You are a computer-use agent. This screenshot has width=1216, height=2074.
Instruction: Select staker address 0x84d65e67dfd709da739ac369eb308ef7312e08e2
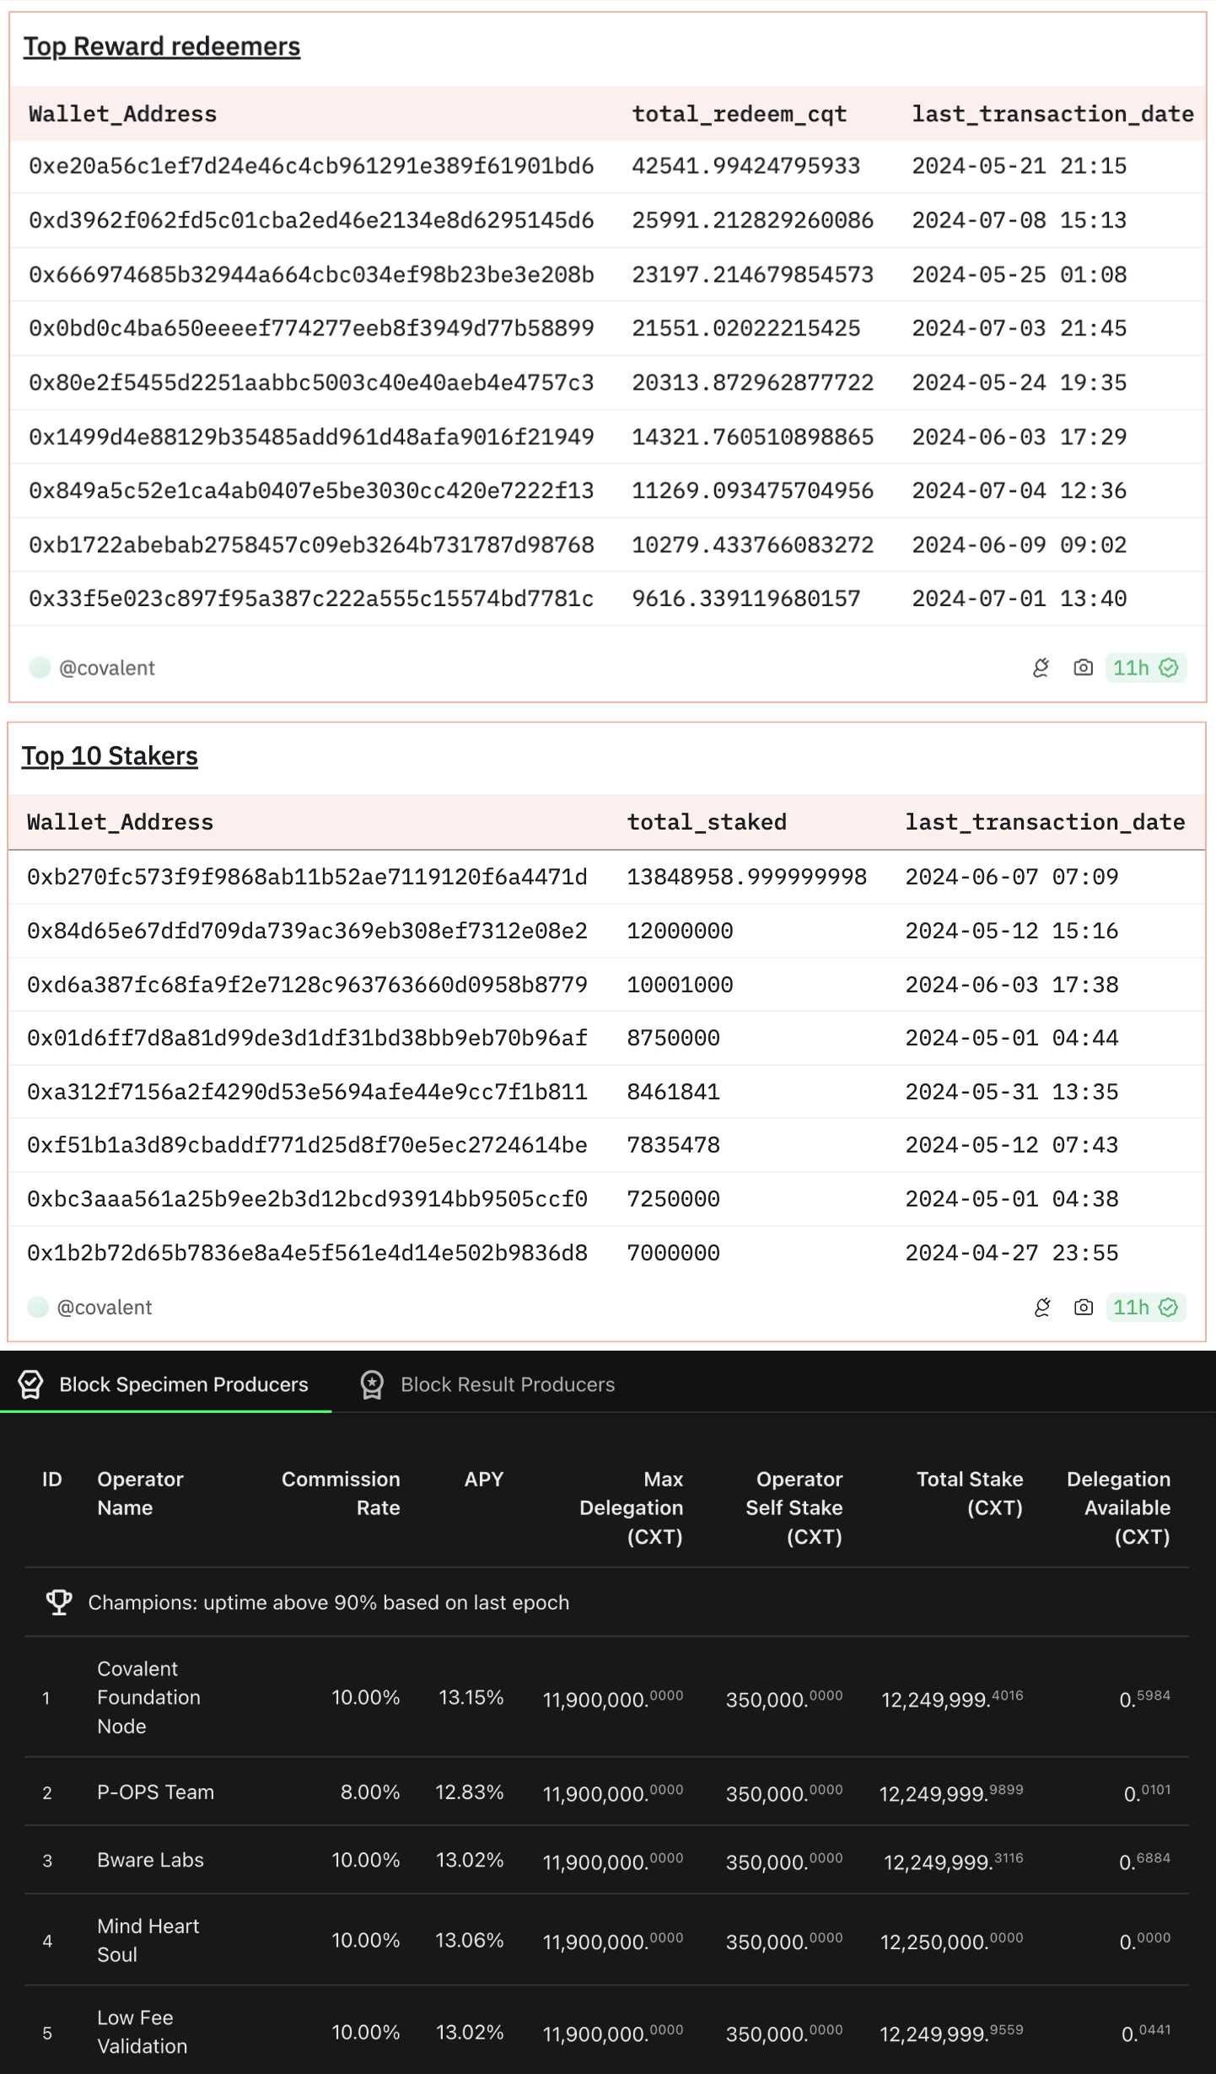(x=307, y=931)
